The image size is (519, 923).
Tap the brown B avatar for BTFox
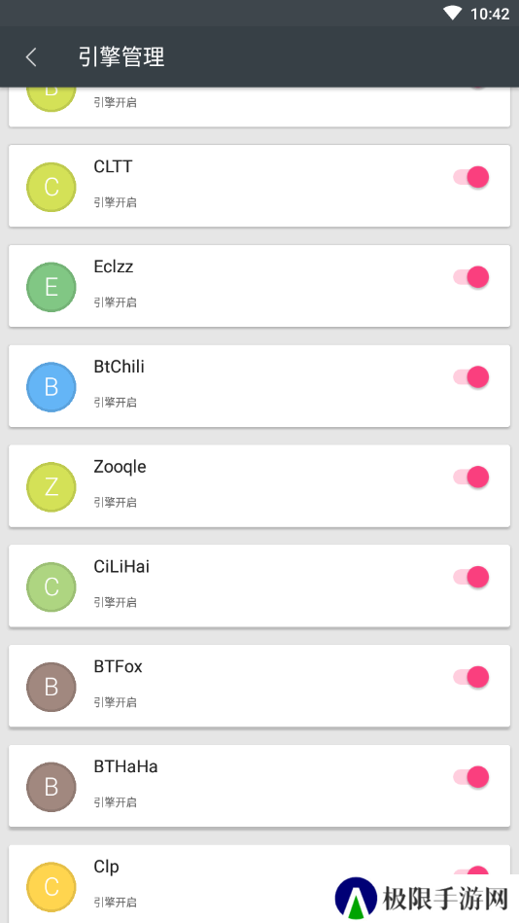(52, 688)
